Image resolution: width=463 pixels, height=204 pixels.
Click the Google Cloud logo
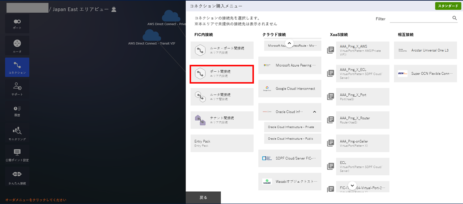(267, 89)
